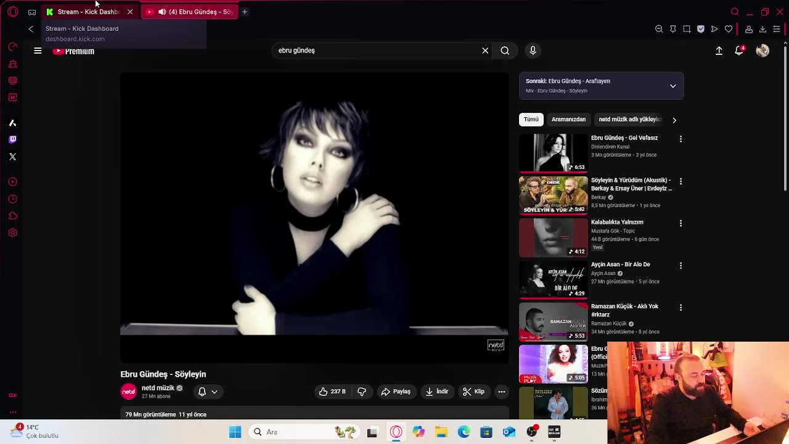Click the send/flow arrow icon in the address bar

tap(714, 29)
